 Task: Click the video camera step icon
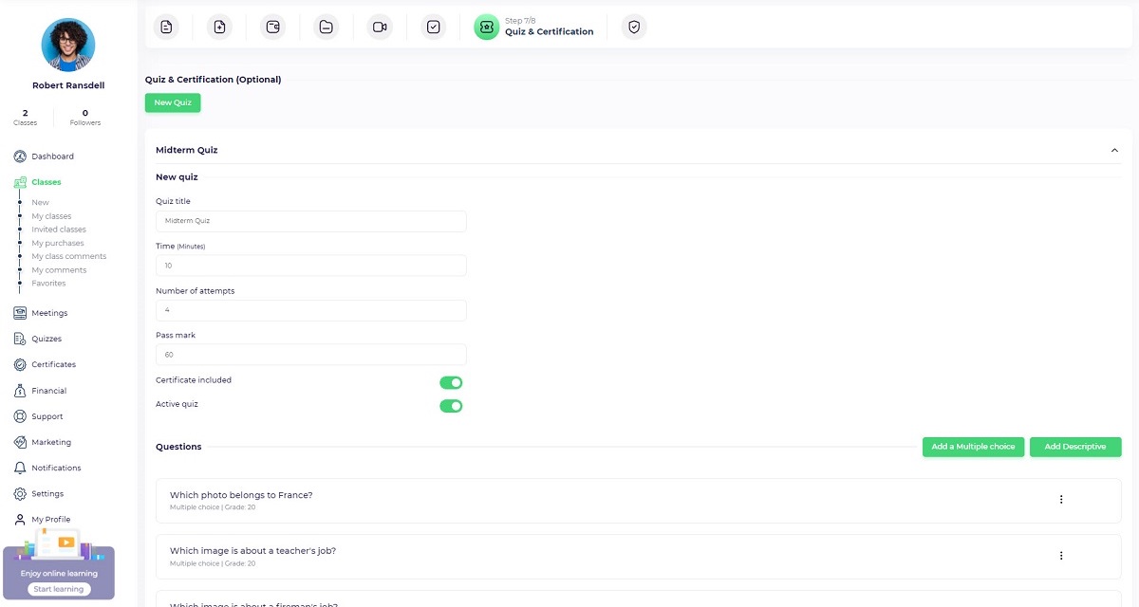380,27
